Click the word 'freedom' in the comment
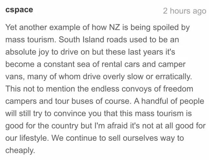The width and height of the screenshot is (209, 160). [x=178, y=89]
